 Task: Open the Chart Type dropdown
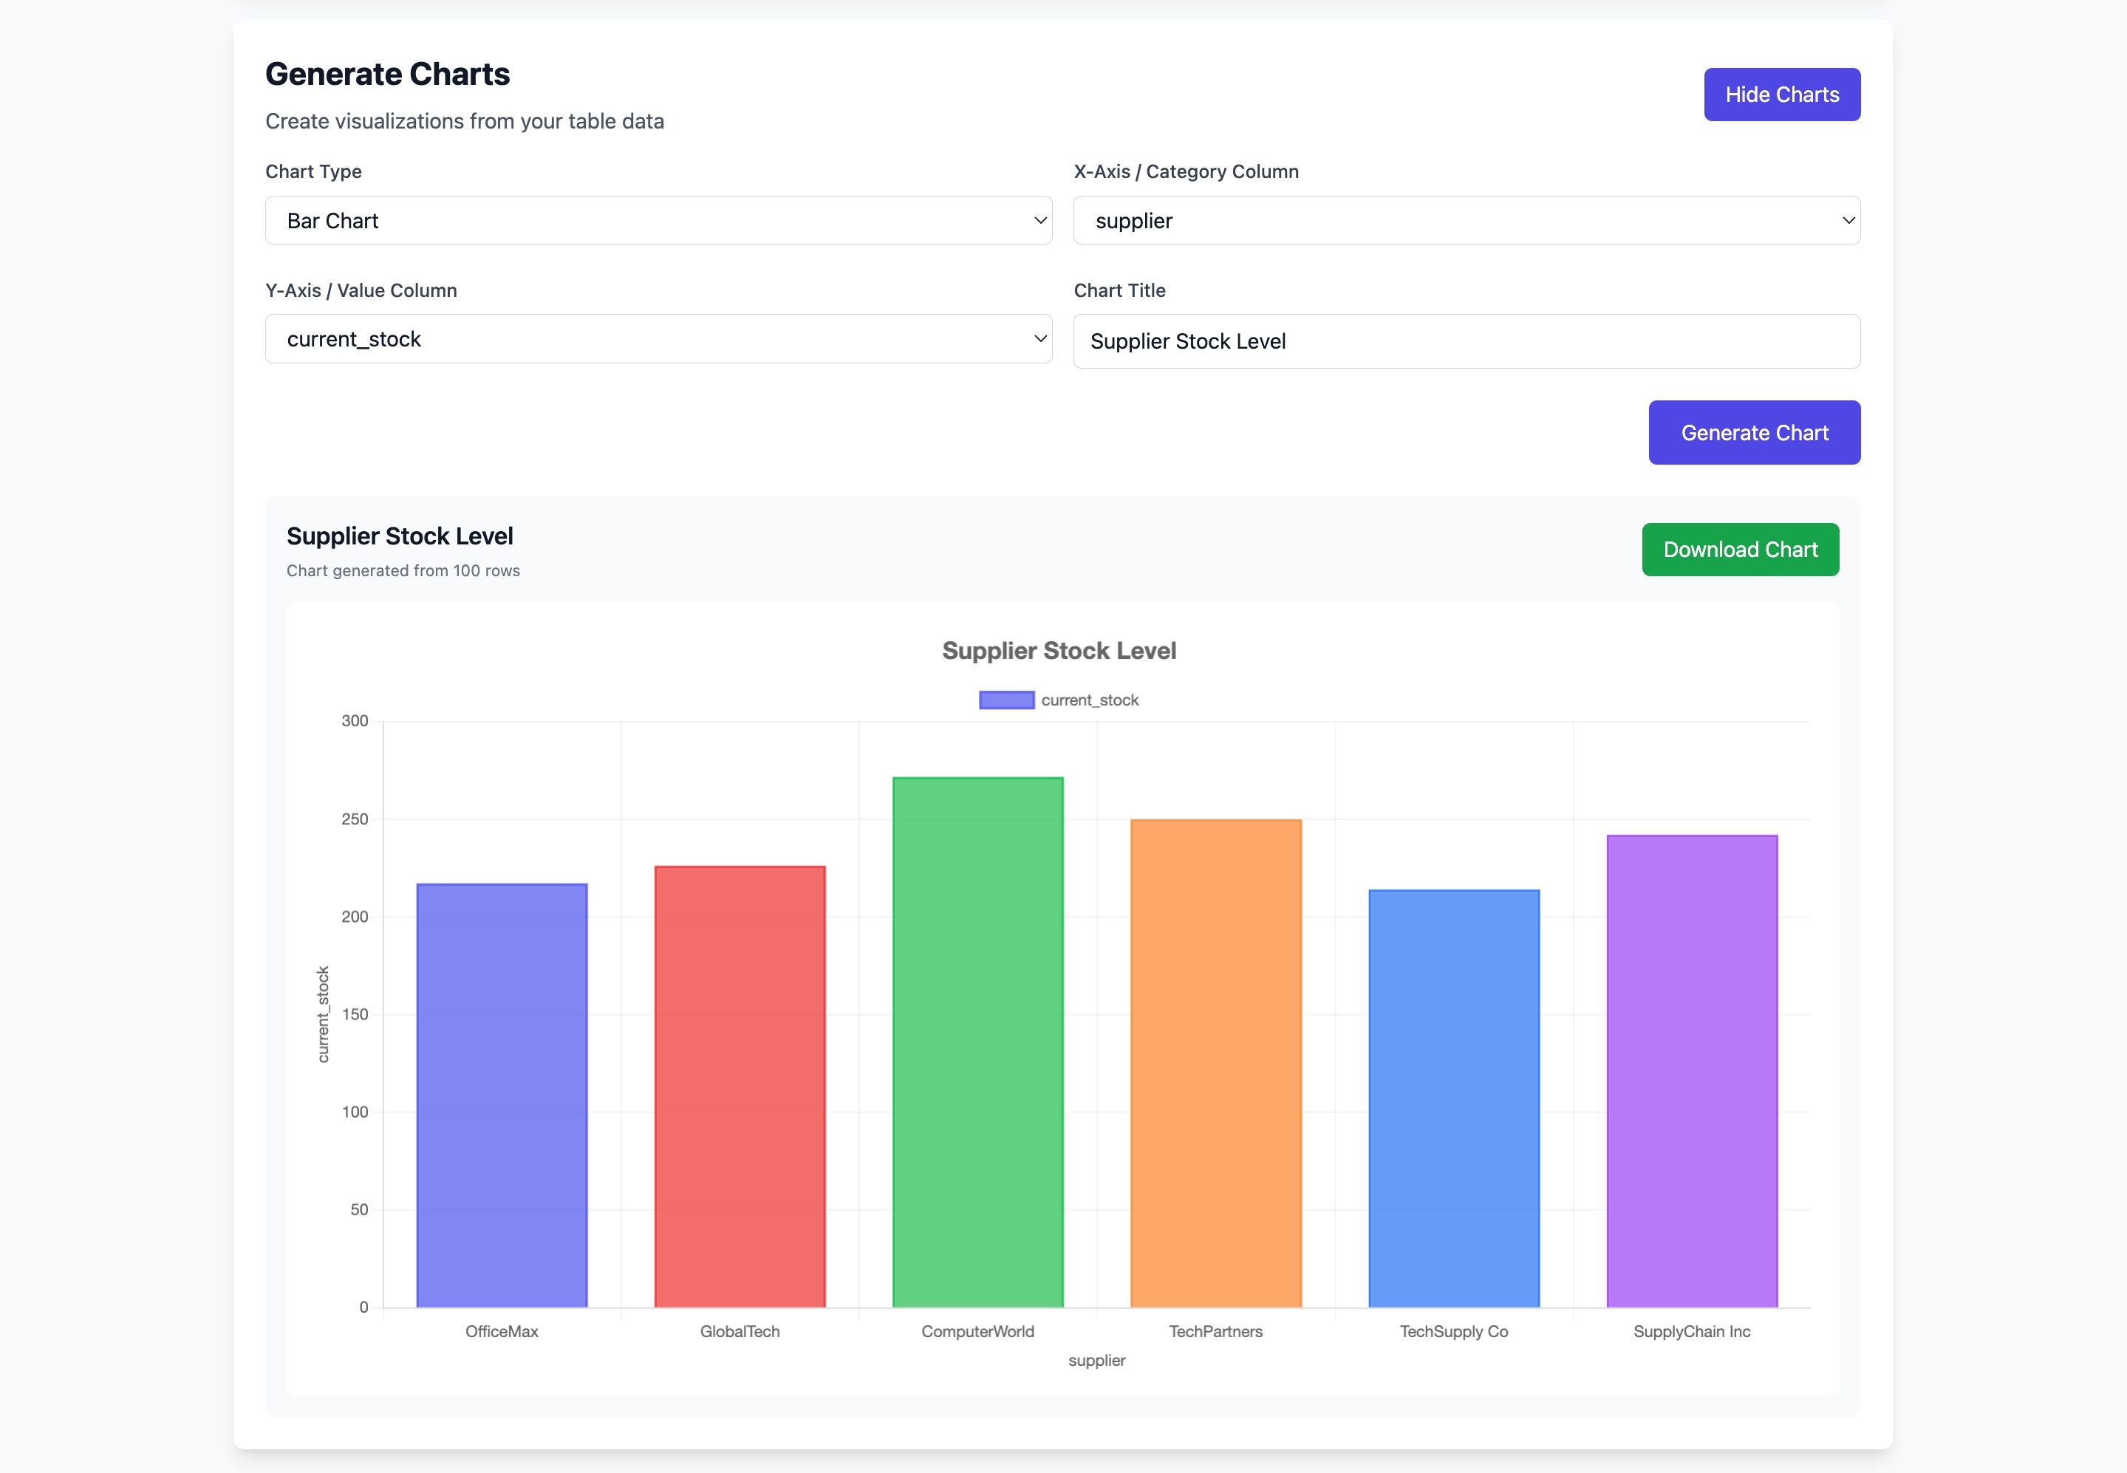[x=658, y=221]
